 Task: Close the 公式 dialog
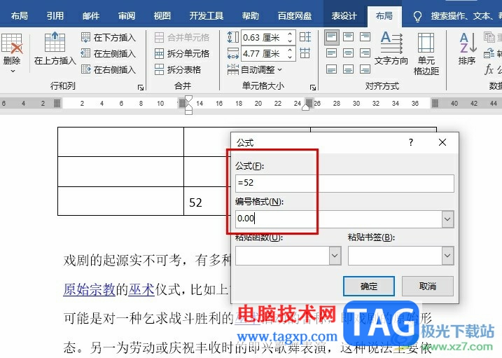point(442,142)
